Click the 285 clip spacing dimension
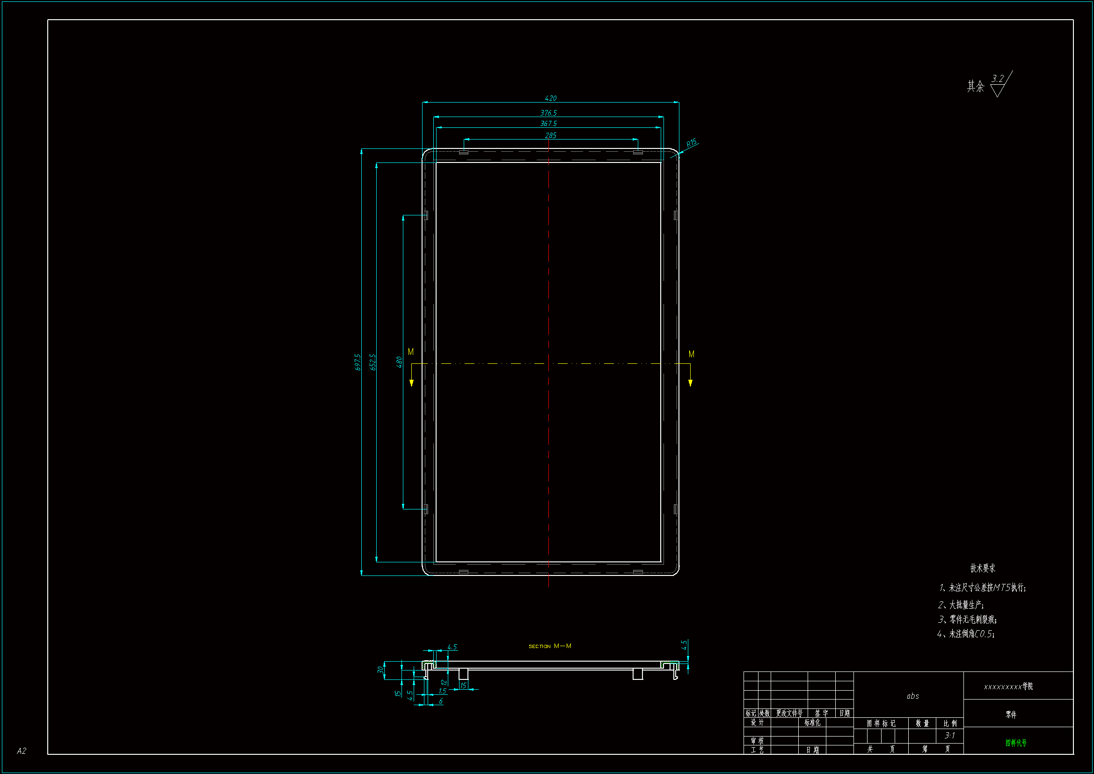 [550, 135]
